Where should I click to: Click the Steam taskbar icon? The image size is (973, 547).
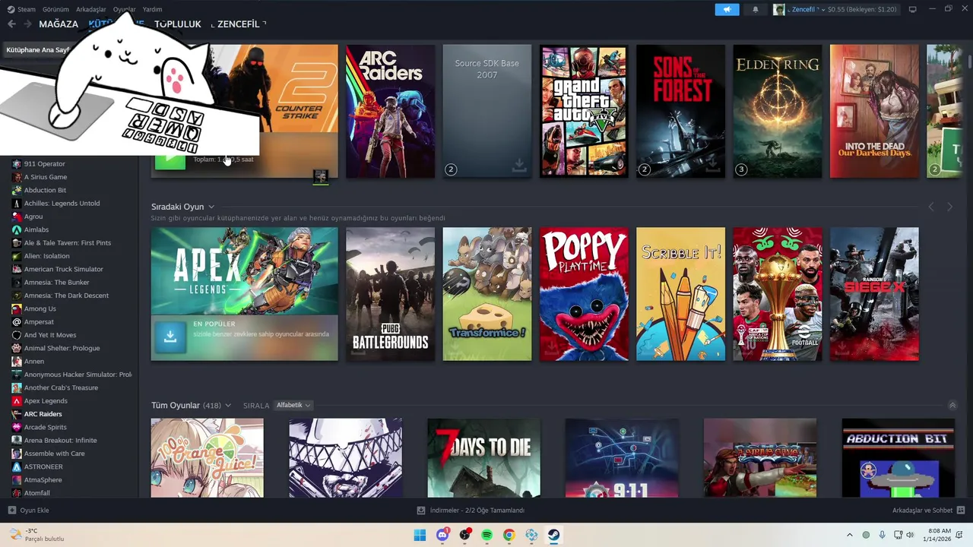(554, 535)
